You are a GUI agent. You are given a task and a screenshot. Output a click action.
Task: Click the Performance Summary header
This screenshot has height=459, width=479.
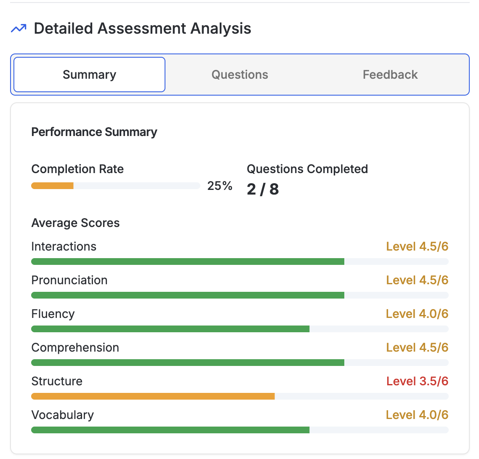(94, 132)
